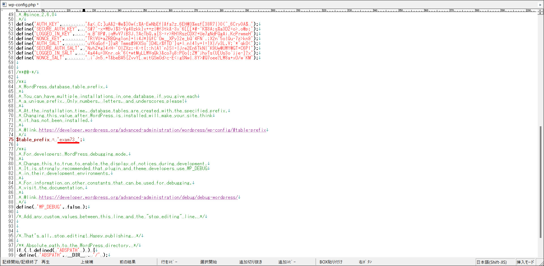Toggle the 挿入モード insert mode indicator
544x266 pixels.
click(525, 262)
